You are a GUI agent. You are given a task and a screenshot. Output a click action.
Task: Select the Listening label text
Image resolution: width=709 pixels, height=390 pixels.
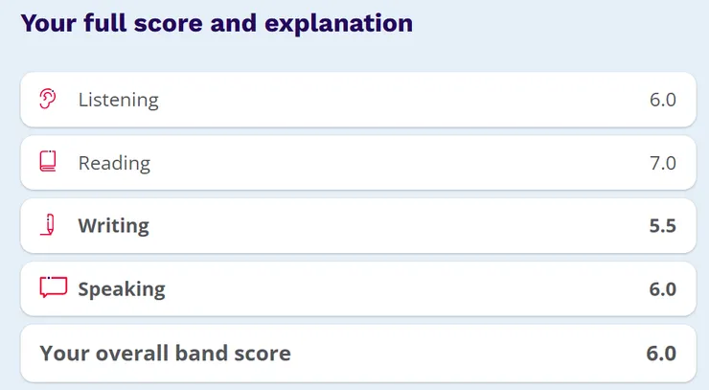tap(119, 100)
